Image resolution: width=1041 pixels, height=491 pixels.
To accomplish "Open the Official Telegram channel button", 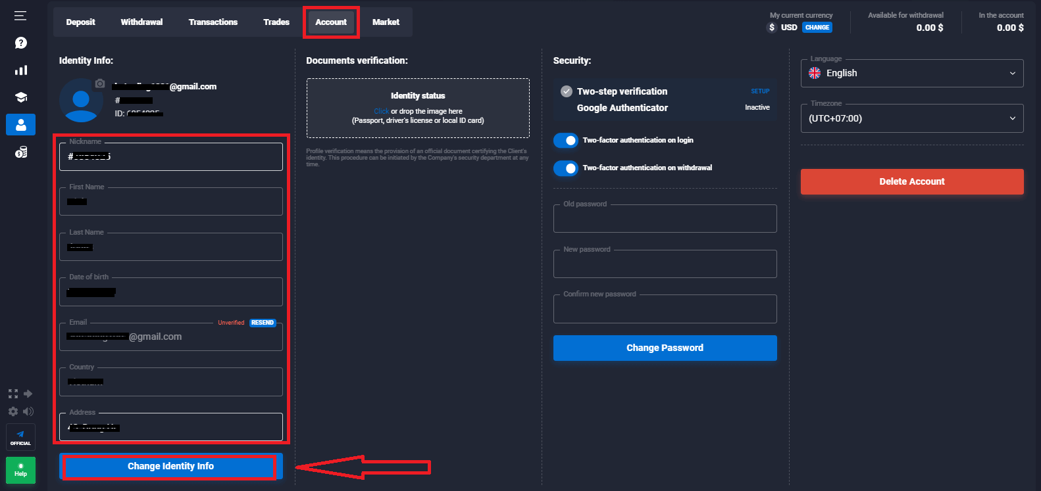I will pyautogui.click(x=20, y=437).
